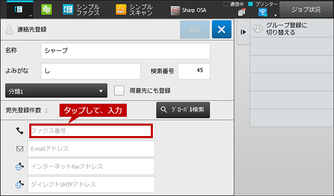334x196 pixels.
Task: Collapse the action panel arrow
Action: pyautogui.click(x=243, y=32)
